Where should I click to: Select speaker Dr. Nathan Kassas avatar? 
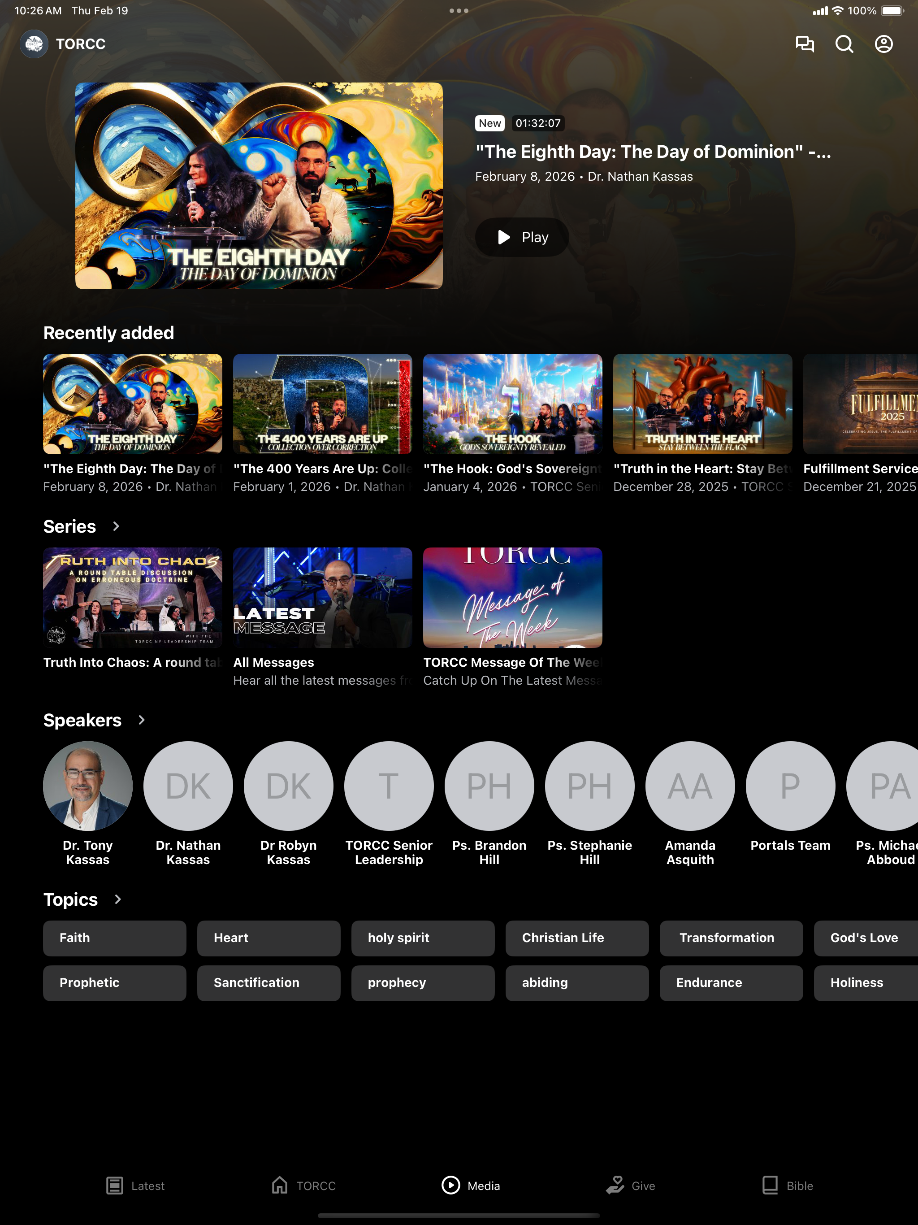(188, 786)
